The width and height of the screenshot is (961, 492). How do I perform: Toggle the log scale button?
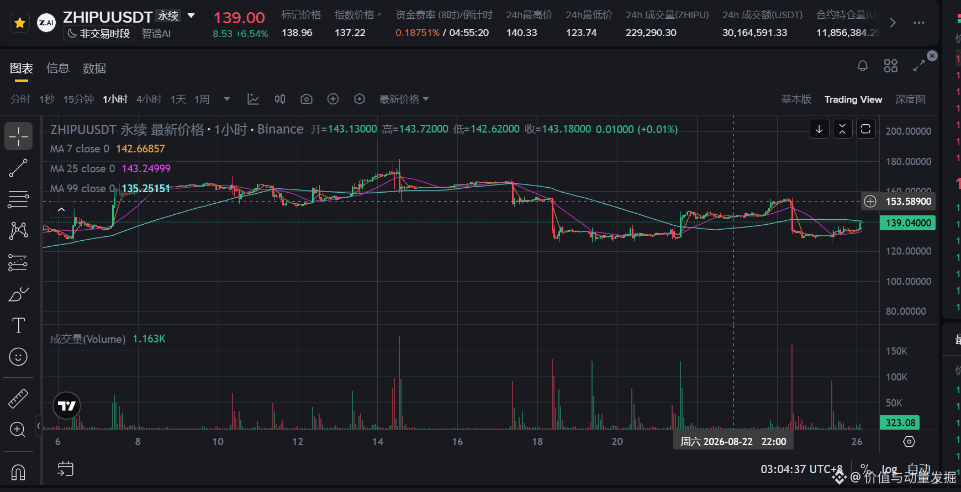(x=889, y=469)
